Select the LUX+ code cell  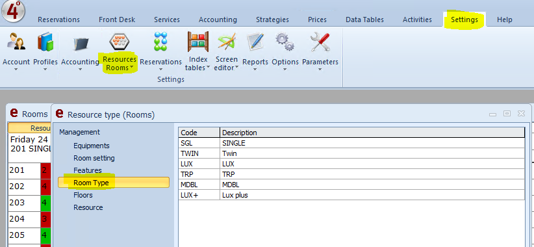[x=199, y=195]
